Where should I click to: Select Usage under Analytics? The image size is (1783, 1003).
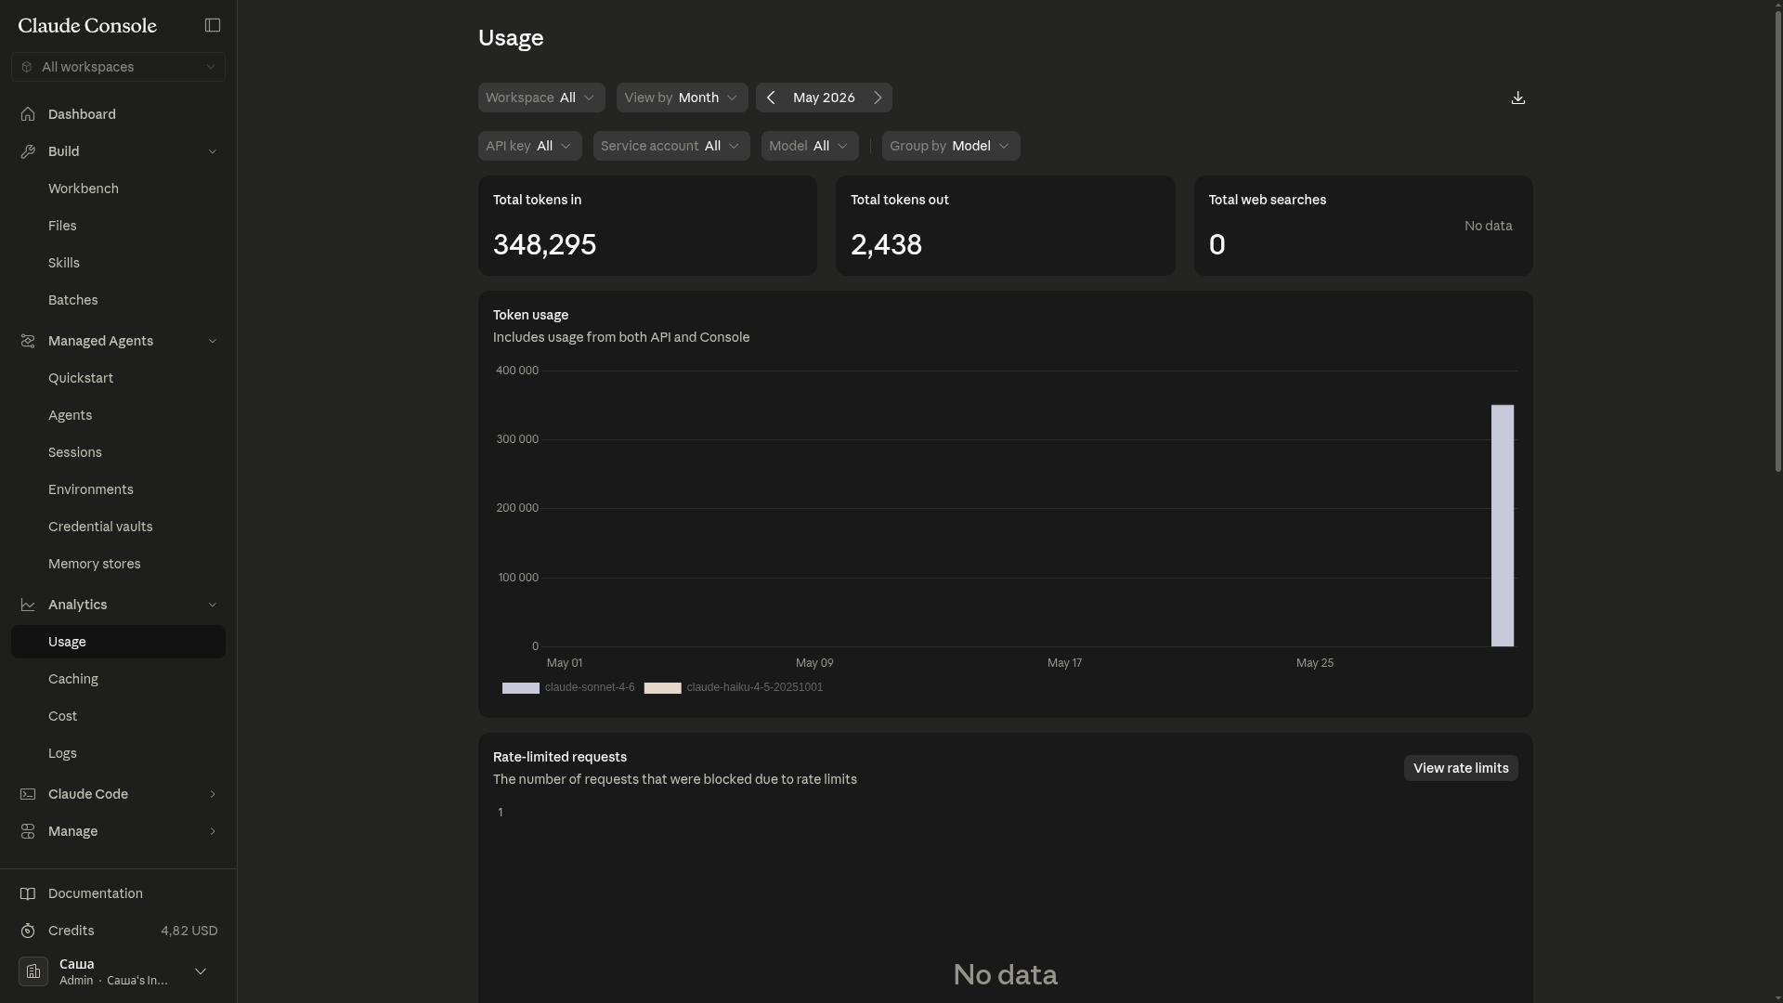point(118,642)
